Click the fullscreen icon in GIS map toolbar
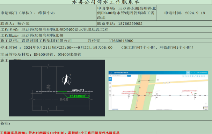212x134 pixels. [202, 76]
